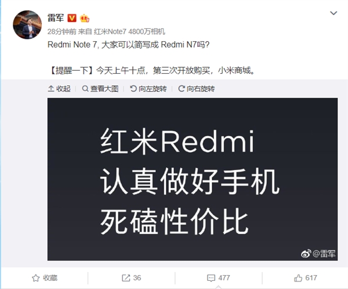Click the orange V verification badge

[x=72, y=18]
